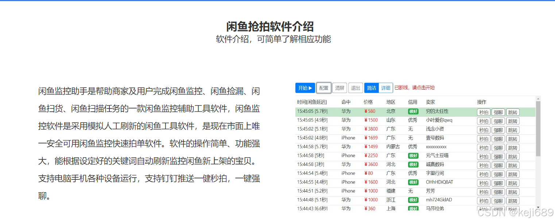
Task: Select the price ¥580
Action: [369, 111]
